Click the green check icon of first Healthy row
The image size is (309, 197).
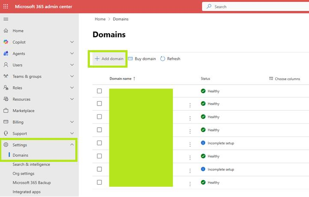pos(203,91)
